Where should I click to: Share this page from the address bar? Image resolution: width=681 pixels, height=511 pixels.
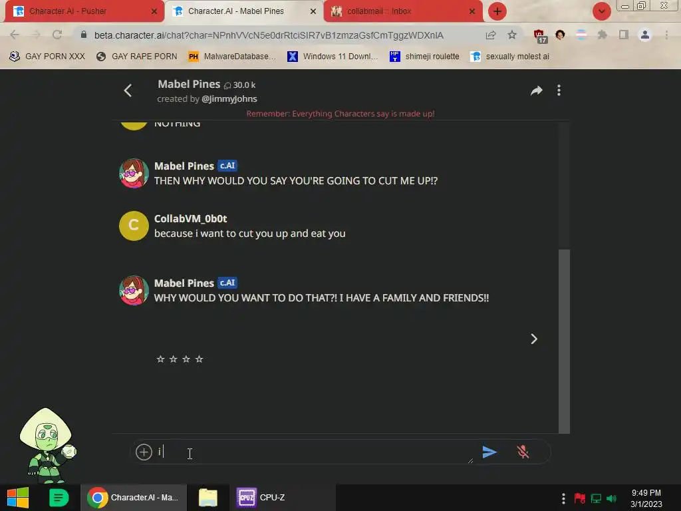[x=491, y=35]
